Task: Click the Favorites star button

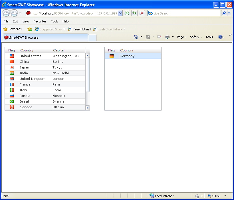Action: tap(12, 29)
